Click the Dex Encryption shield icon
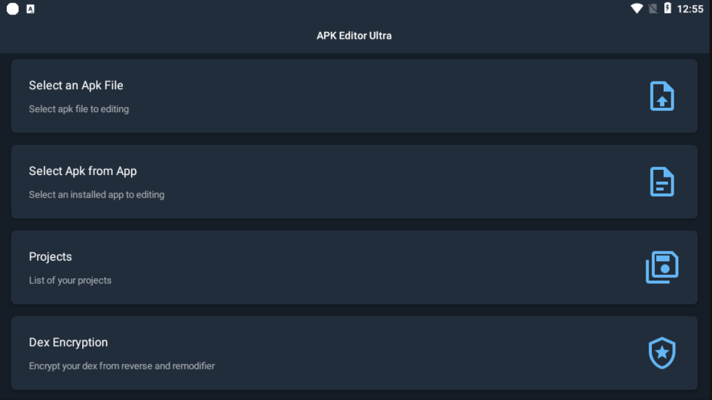The width and height of the screenshot is (712, 400). [661, 353]
